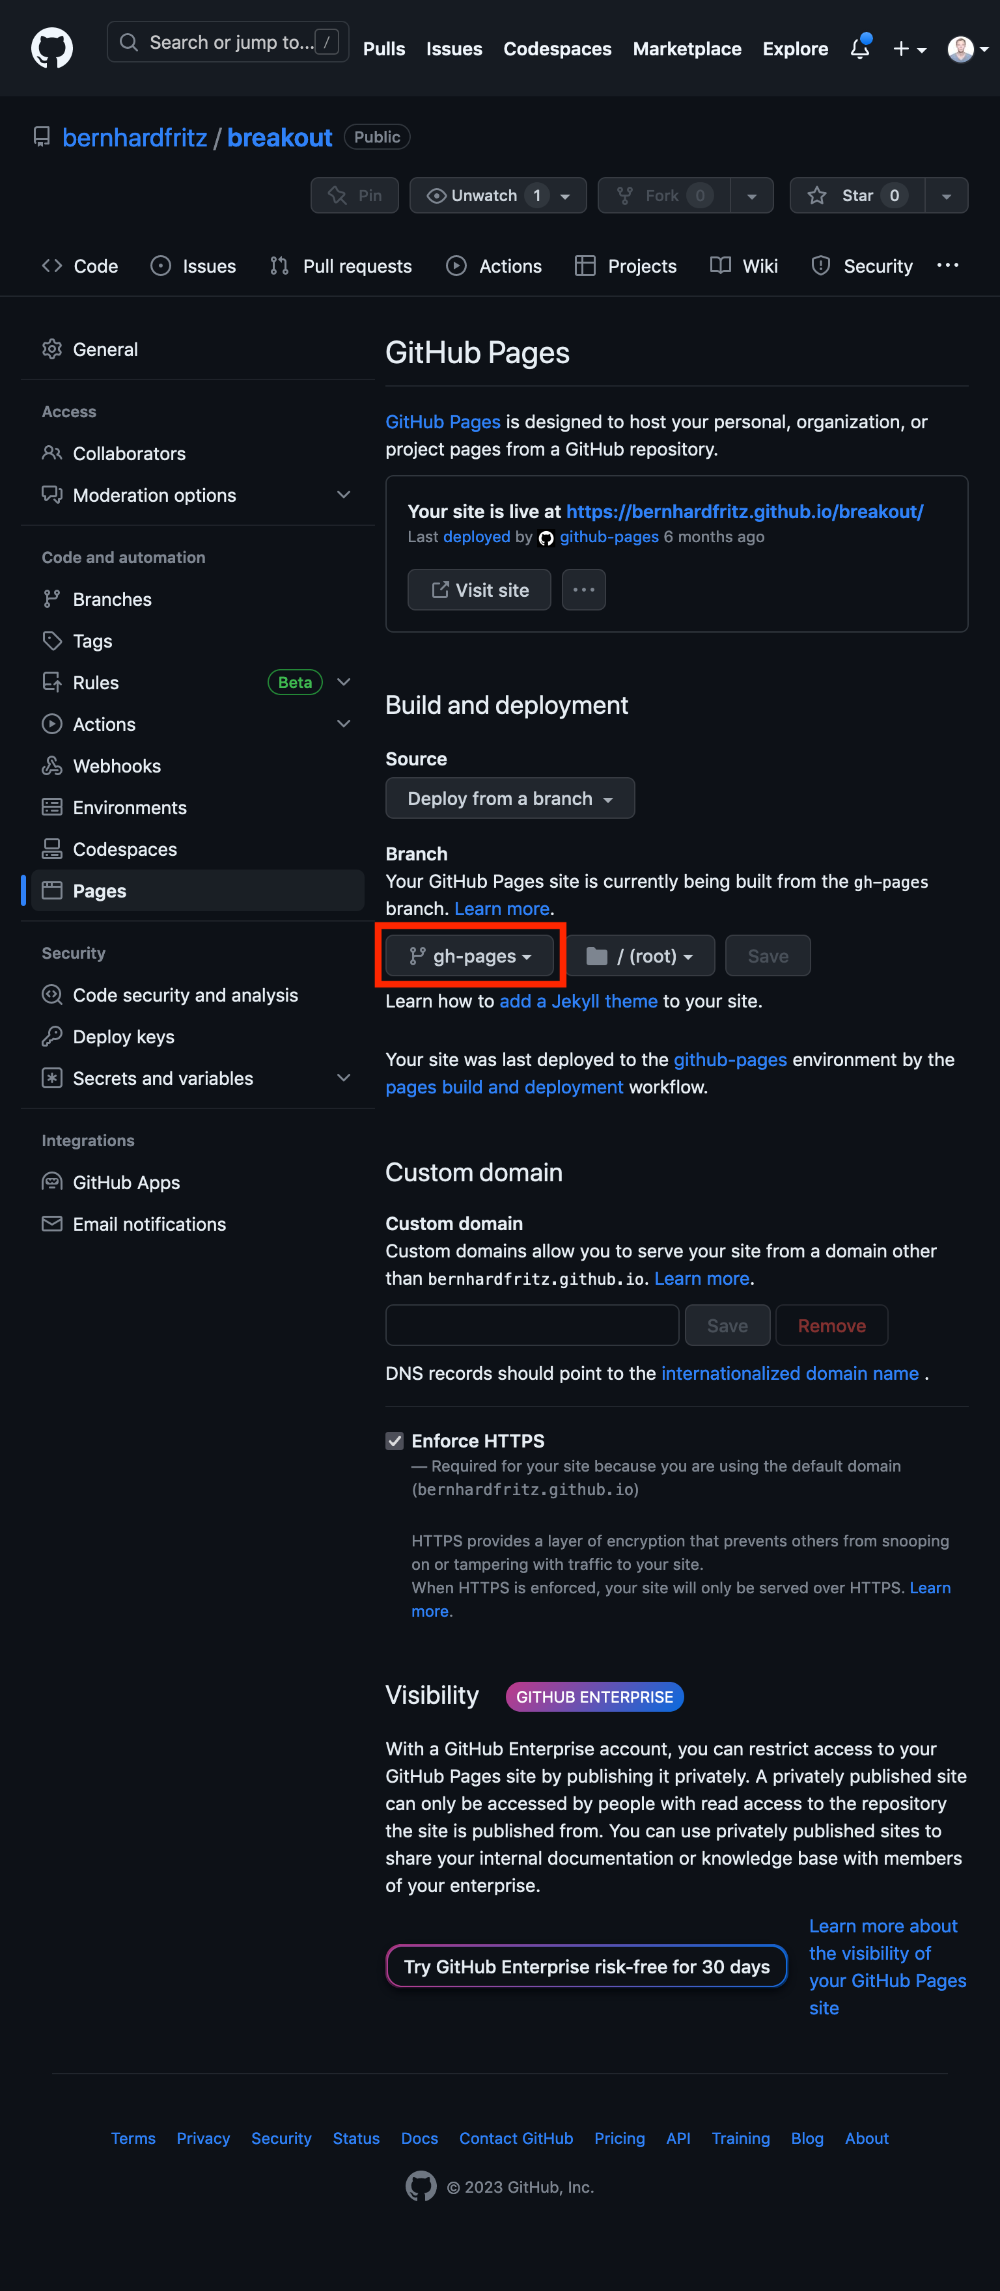Open Codespaces in top navigation
1000x2291 pixels.
click(x=557, y=49)
